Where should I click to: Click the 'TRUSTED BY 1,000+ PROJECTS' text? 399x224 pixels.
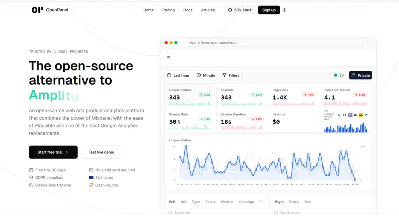[x=58, y=52]
